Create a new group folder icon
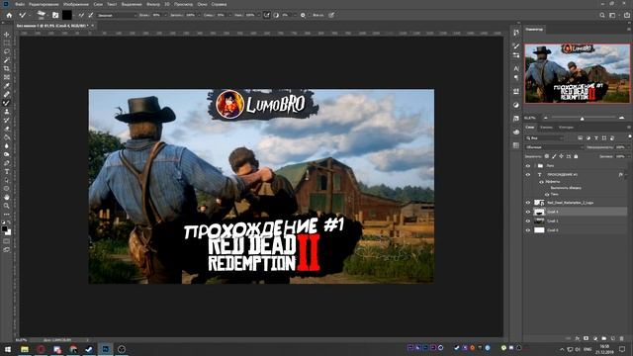Screen dimensions: 633x356 tap(604, 338)
